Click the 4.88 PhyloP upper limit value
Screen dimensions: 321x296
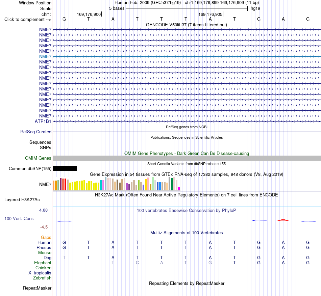coord(43,210)
